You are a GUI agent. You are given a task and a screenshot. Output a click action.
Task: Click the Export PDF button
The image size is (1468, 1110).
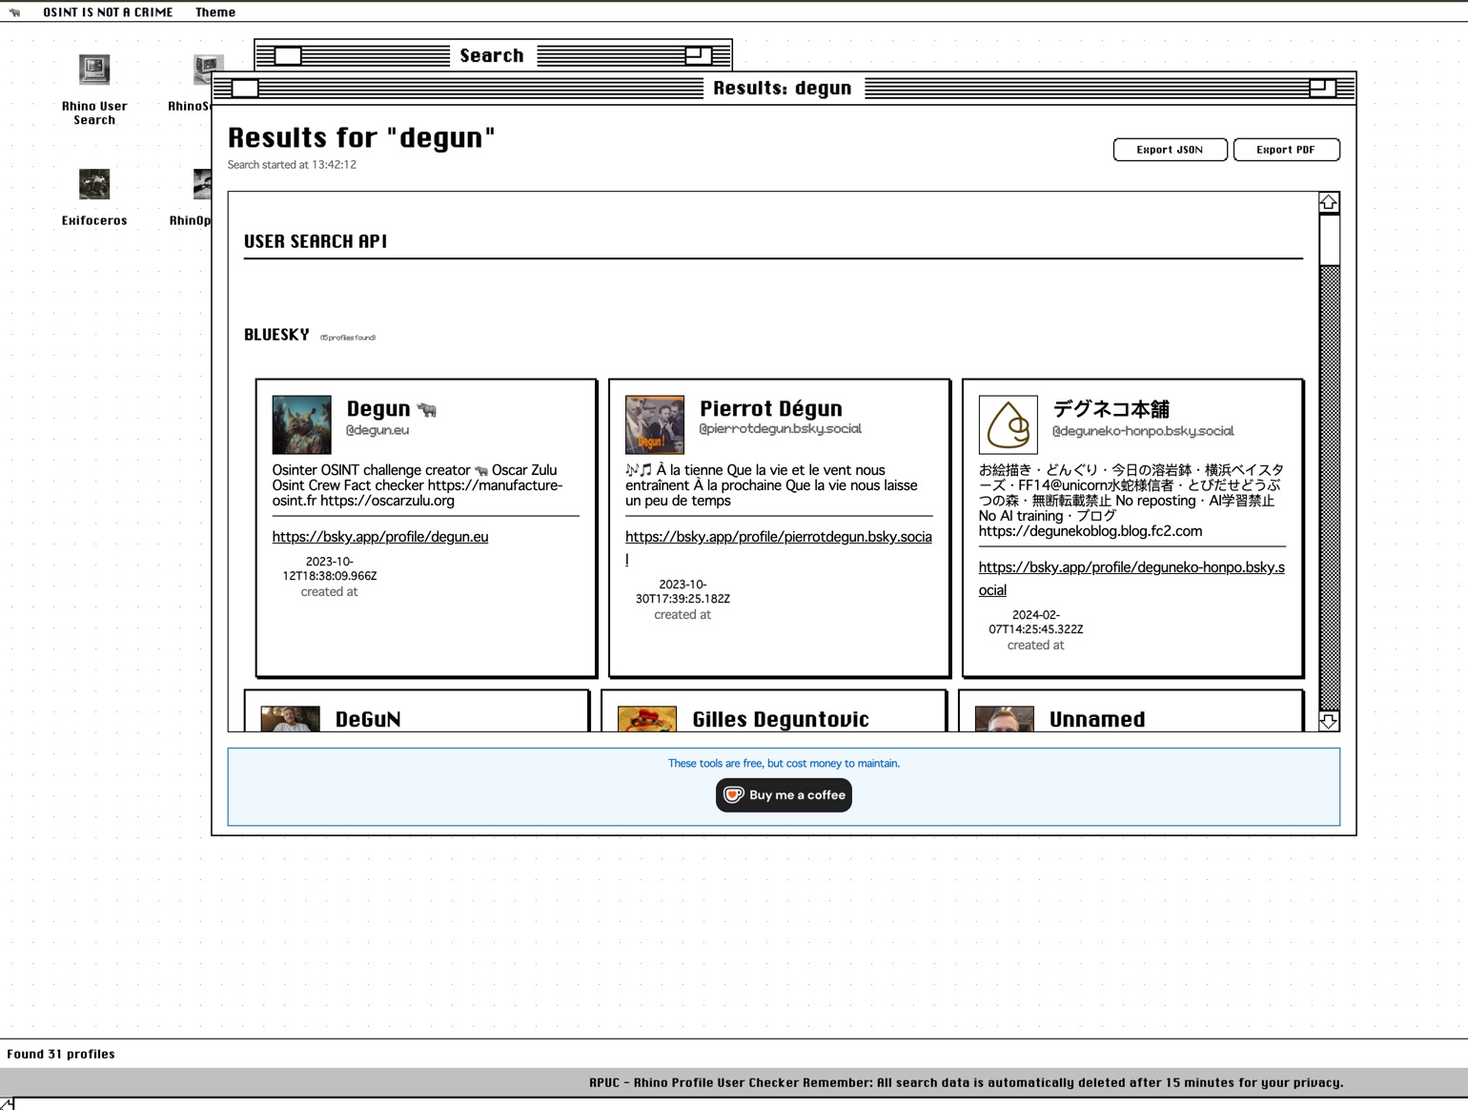tap(1286, 150)
